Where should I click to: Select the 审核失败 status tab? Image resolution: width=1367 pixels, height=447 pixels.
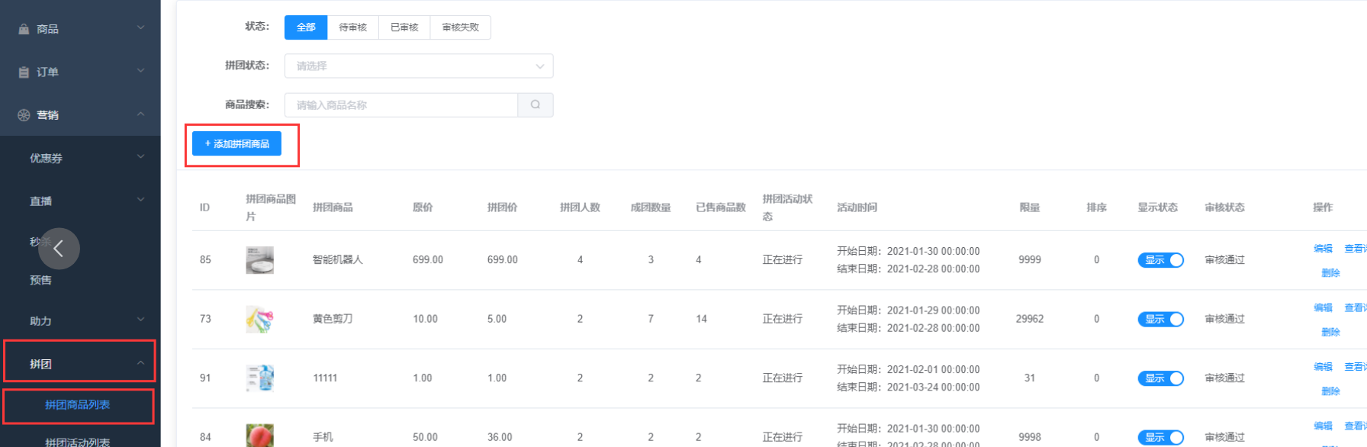[x=461, y=27]
